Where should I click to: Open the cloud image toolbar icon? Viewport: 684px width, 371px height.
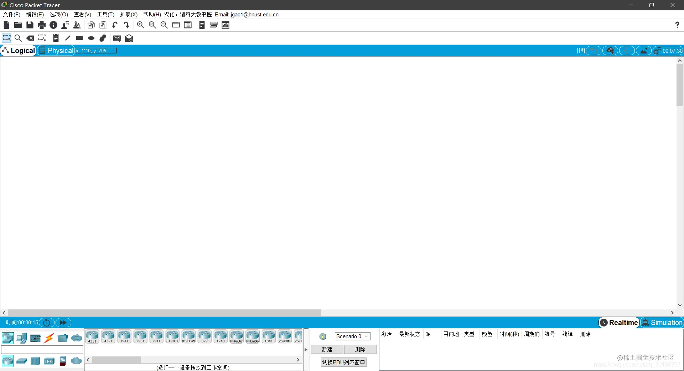226,25
